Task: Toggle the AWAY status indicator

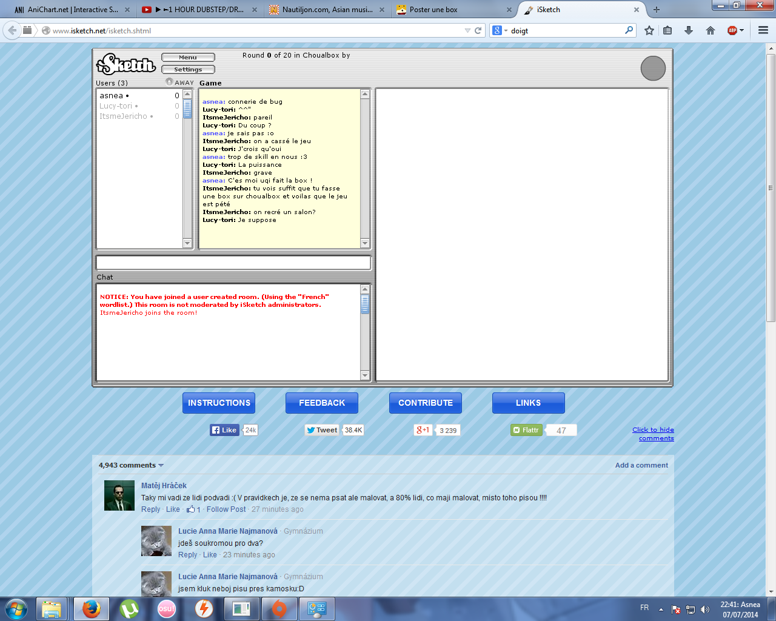Action: pyautogui.click(x=170, y=82)
